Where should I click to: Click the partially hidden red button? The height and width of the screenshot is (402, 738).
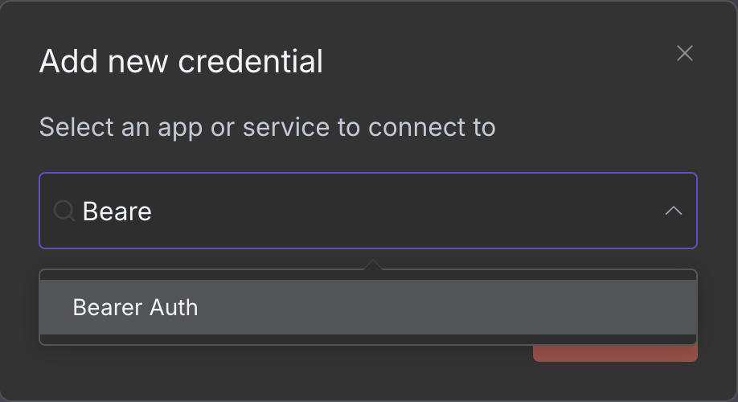click(x=615, y=352)
